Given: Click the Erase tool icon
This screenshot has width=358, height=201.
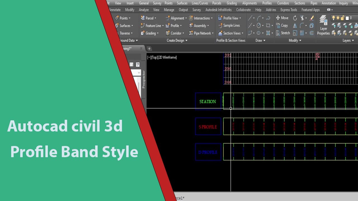Looking at the screenshot, I should (312, 18).
